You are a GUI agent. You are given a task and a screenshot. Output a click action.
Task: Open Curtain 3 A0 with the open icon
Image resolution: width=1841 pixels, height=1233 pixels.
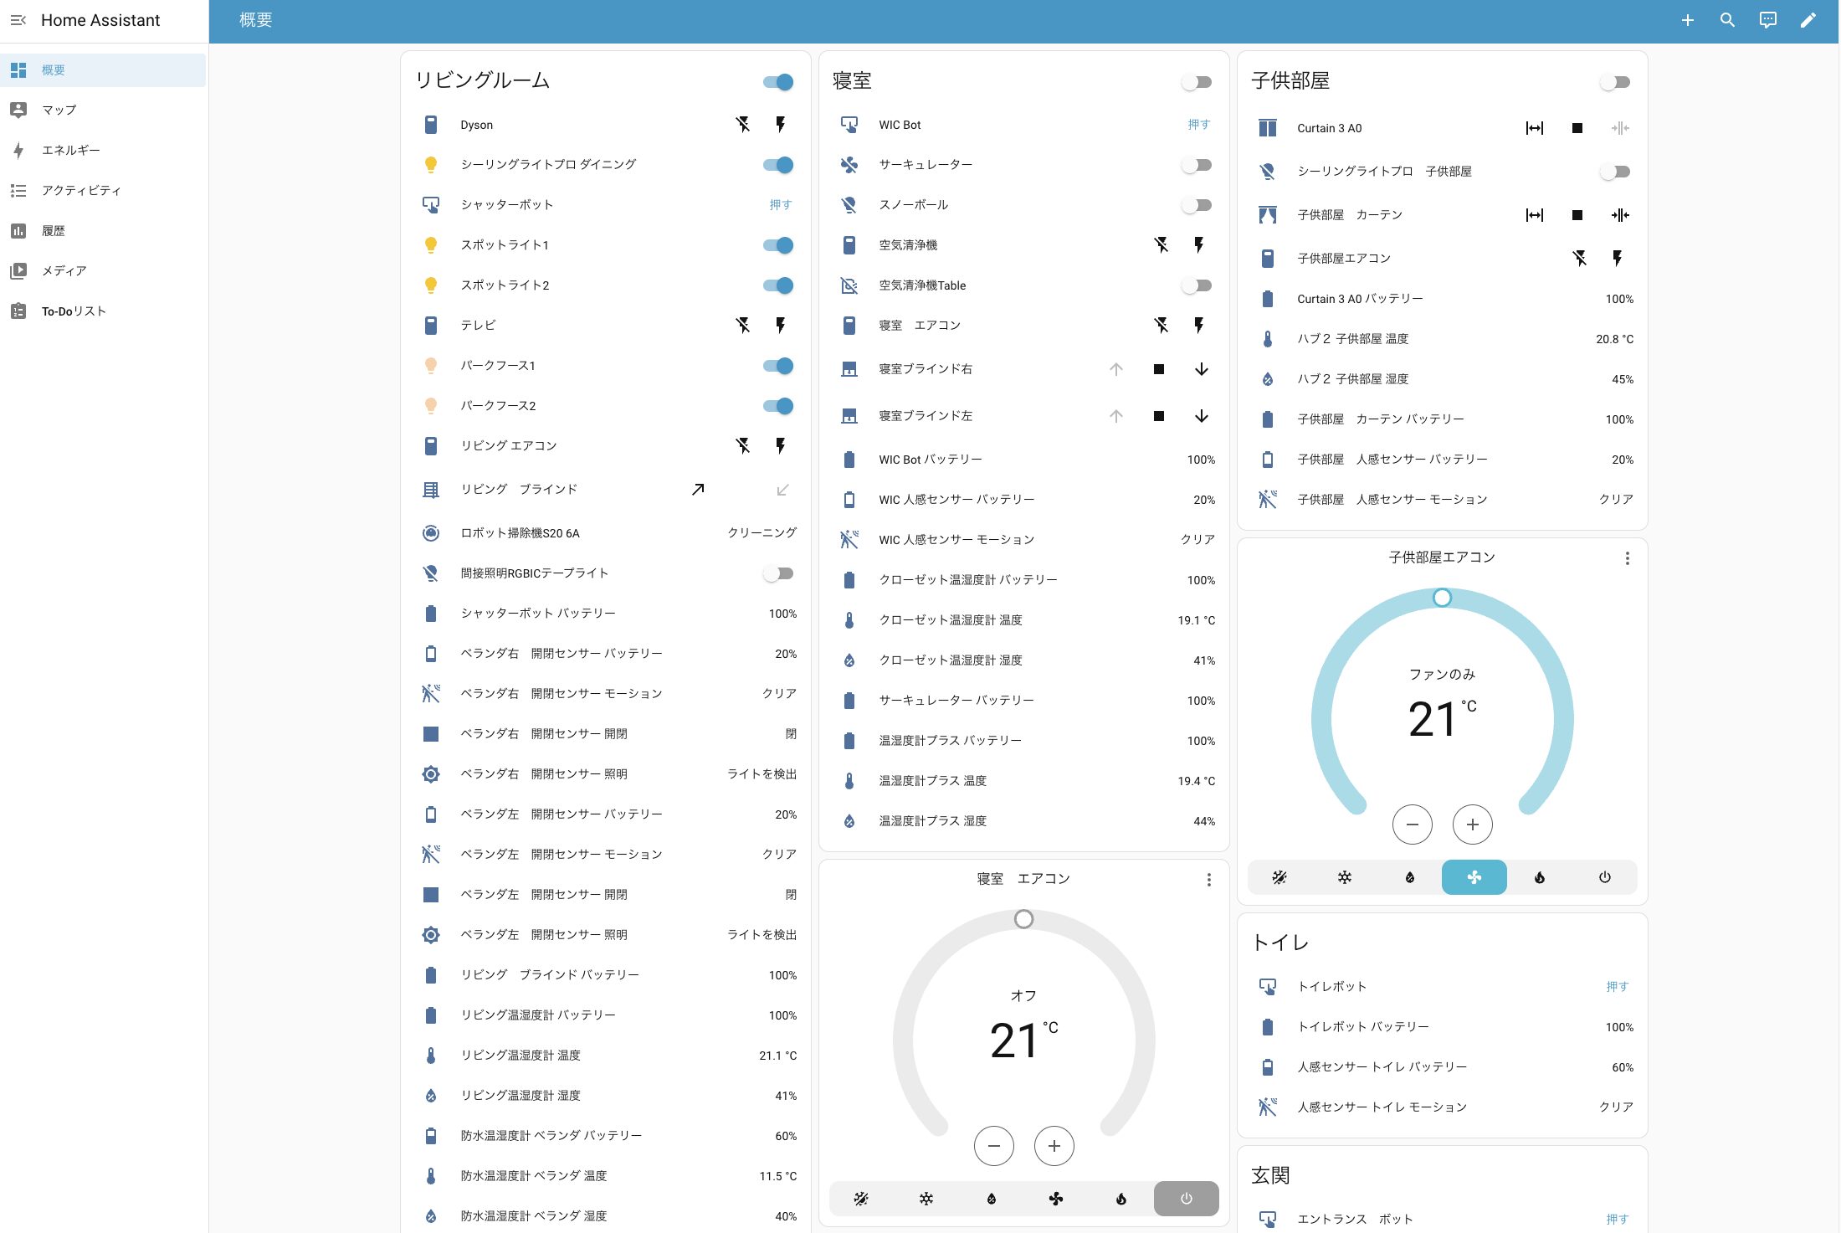tap(1535, 127)
